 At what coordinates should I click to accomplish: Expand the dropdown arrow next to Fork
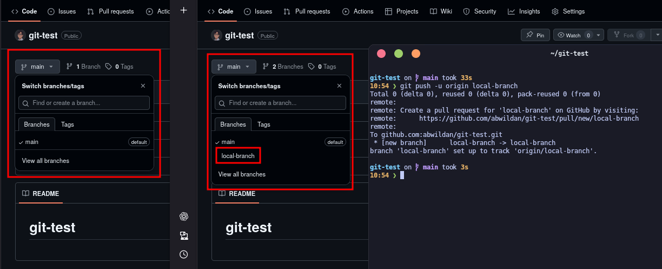(x=657, y=35)
